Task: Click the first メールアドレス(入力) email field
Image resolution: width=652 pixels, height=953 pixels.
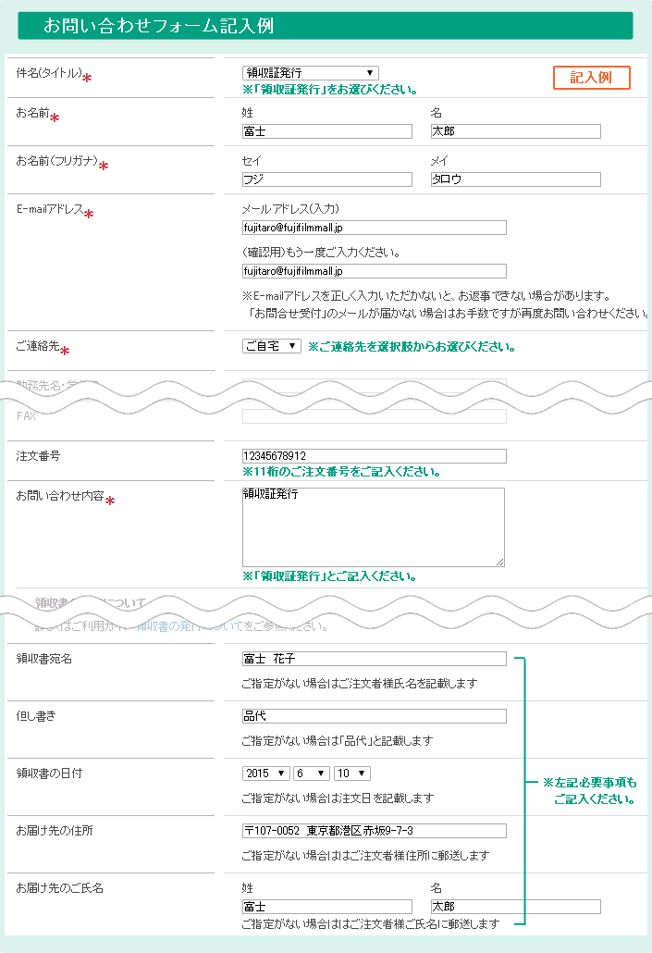Action: (x=374, y=228)
